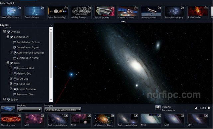Select the last M31 thumbnail on the right
The height and width of the screenshot is (129, 213).
198,120
